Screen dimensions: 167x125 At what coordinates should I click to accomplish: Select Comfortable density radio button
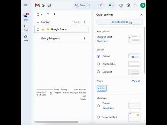(98, 64)
